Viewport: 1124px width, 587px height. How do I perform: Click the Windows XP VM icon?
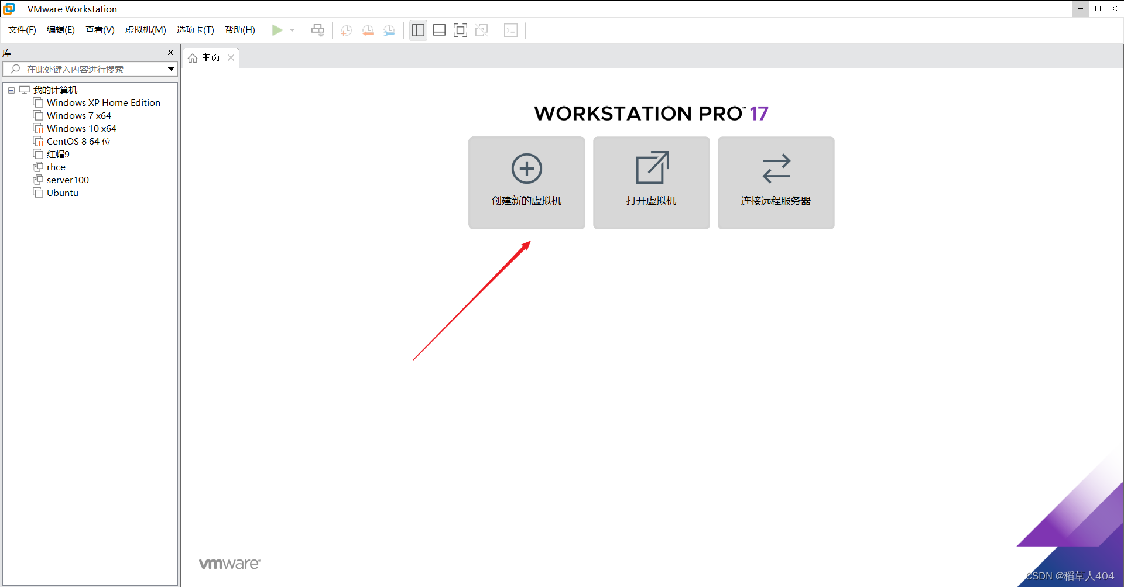pos(38,103)
